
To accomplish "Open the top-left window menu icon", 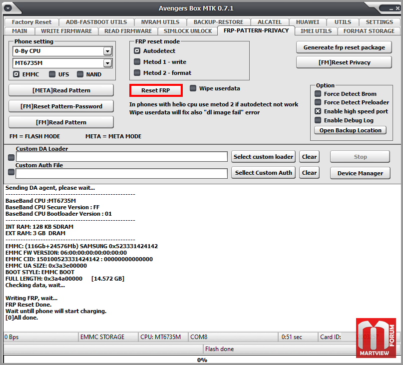I will tap(8, 8).
